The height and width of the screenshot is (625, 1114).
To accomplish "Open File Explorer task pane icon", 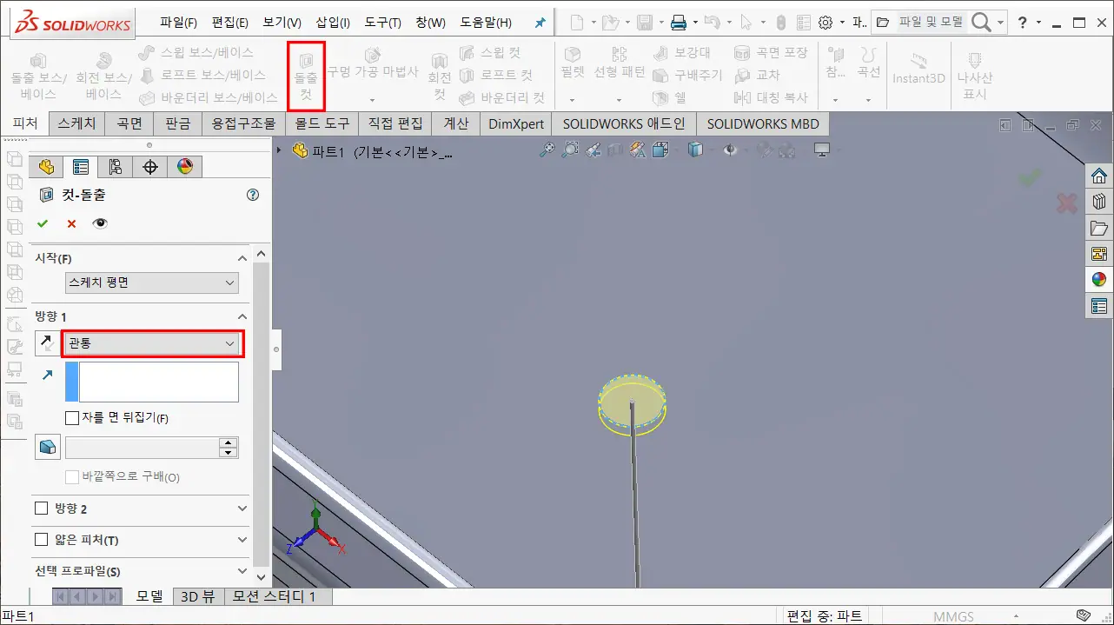I will click(x=1099, y=228).
